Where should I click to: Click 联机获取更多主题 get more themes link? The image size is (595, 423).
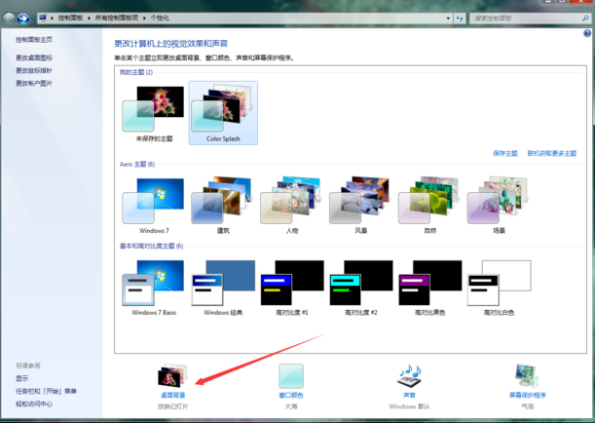(551, 153)
